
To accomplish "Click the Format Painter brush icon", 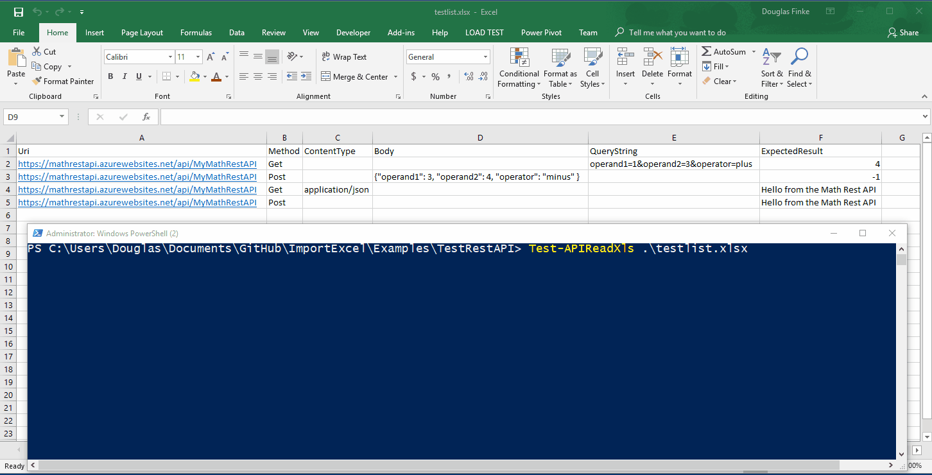I will (x=37, y=82).
